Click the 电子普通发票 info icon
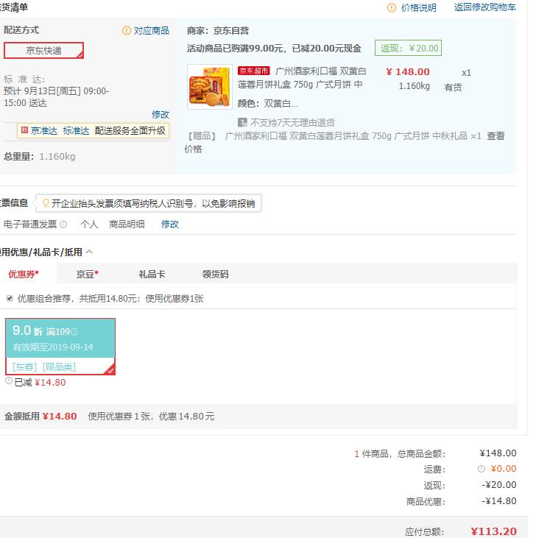The image size is (536, 538). [63, 224]
